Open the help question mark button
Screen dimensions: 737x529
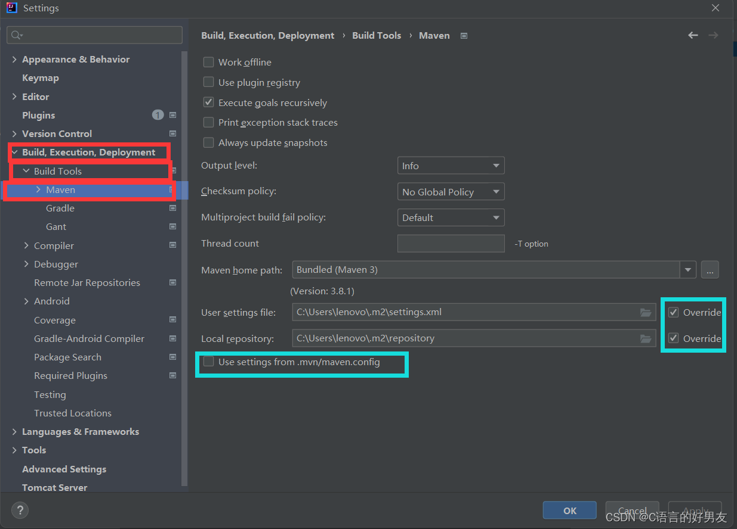[20, 511]
